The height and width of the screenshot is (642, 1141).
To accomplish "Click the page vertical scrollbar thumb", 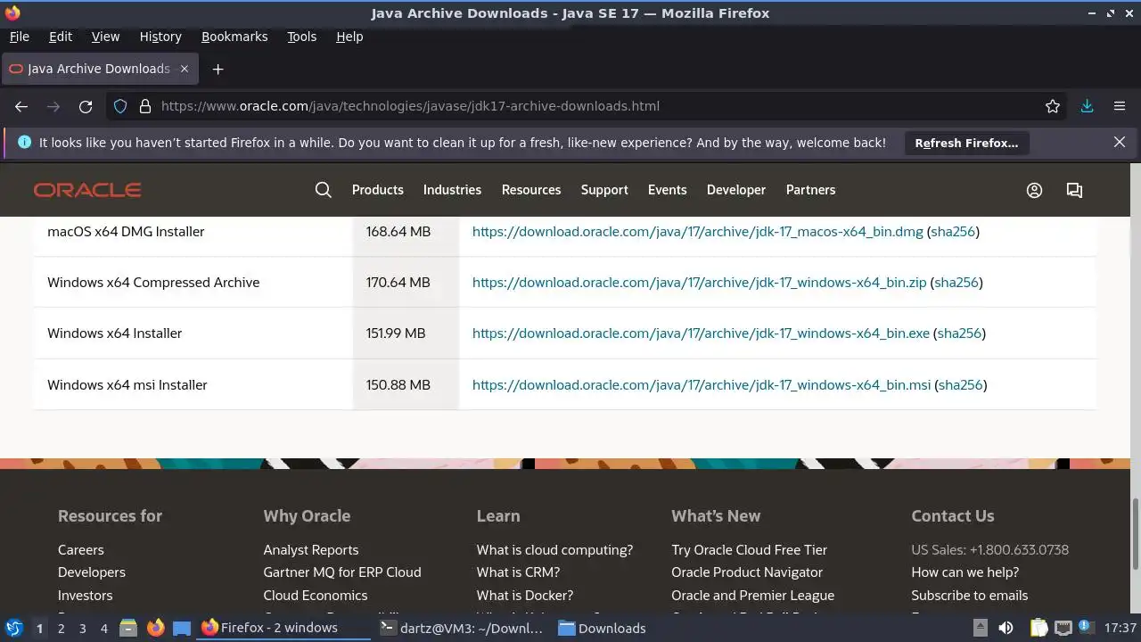I will [x=1136, y=533].
